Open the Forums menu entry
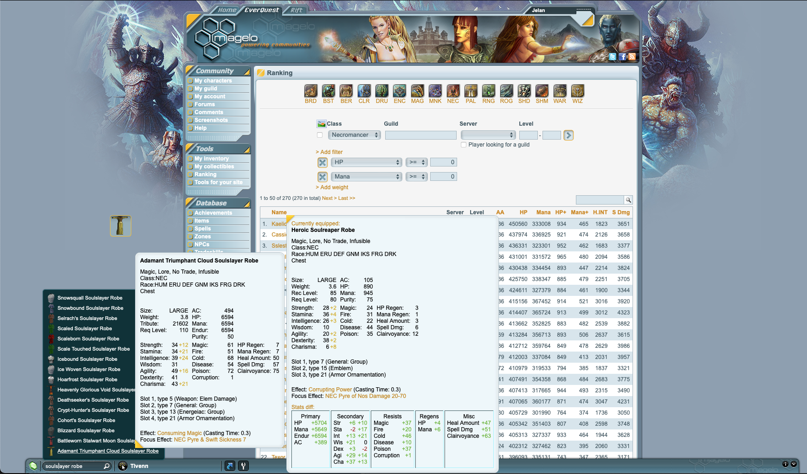 click(205, 104)
